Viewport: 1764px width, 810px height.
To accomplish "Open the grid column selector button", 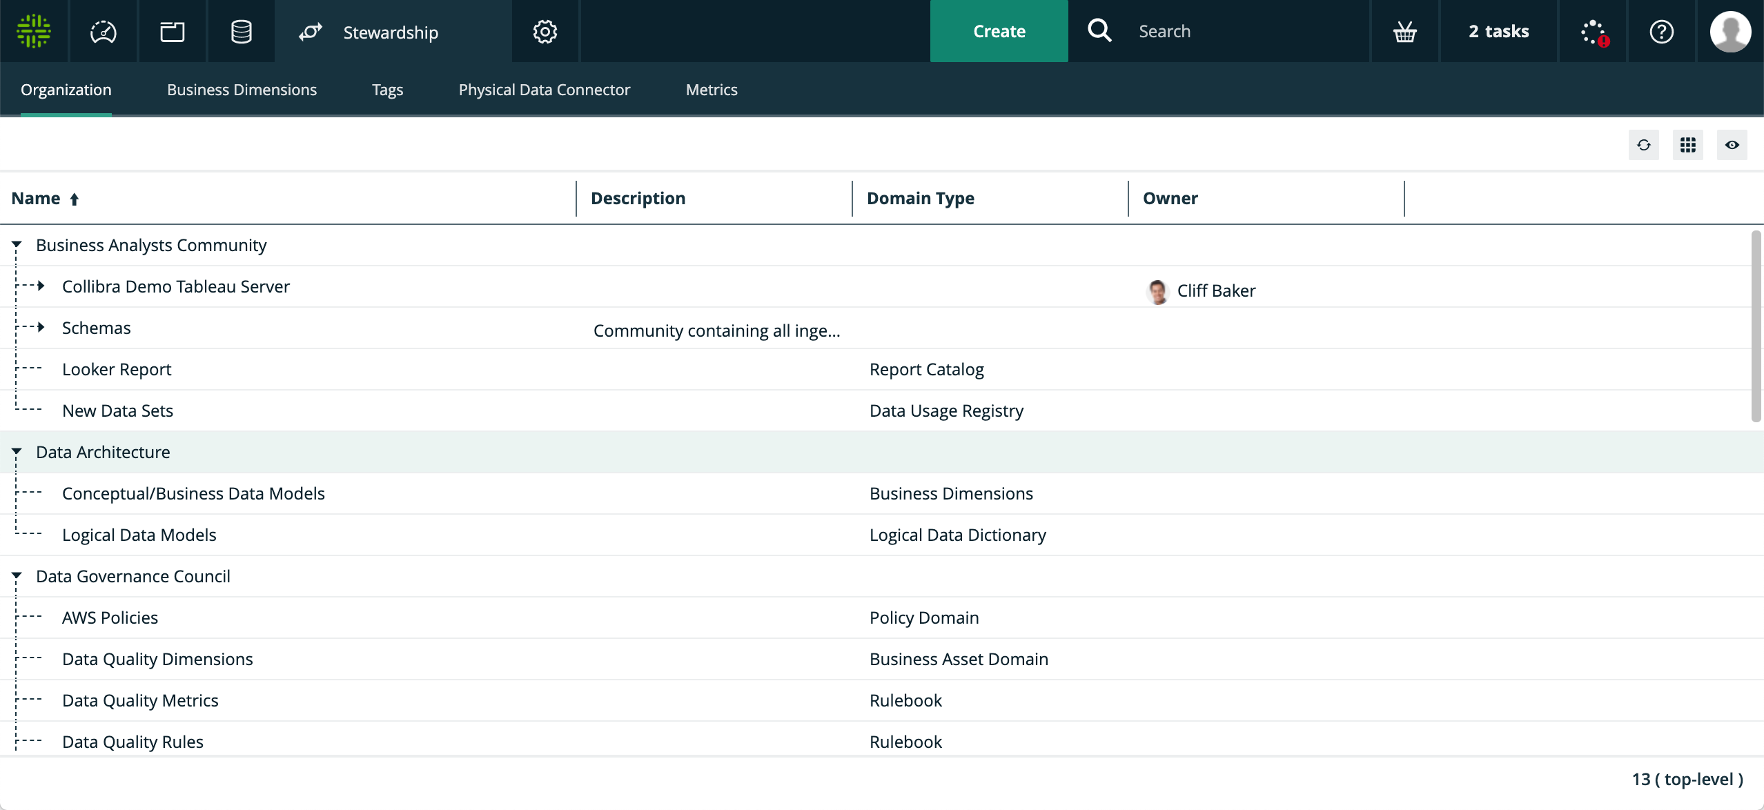I will pyautogui.click(x=1687, y=145).
